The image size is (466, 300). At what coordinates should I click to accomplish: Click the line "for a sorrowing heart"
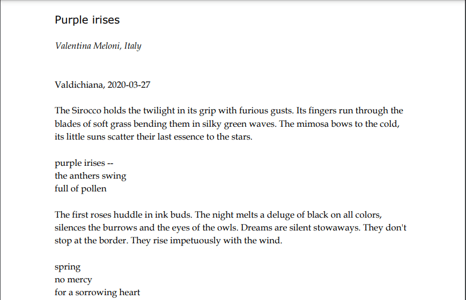(x=97, y=293)
